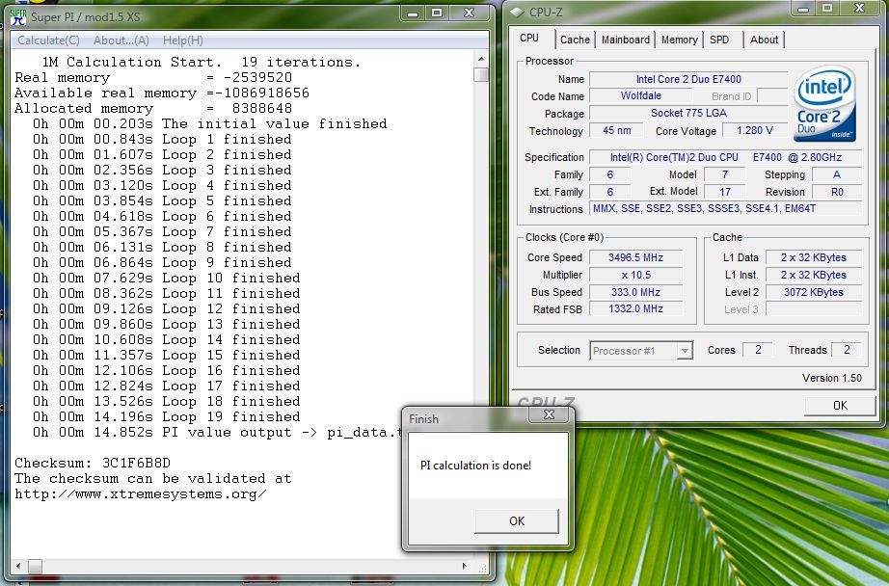Click OK in the Finish dialog
The height and width of the screenshot is (586, 889).
coord(517,520)
